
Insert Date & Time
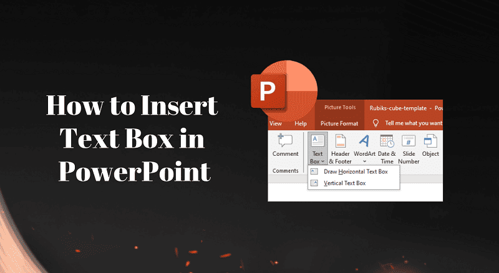[x=387, y=149]
